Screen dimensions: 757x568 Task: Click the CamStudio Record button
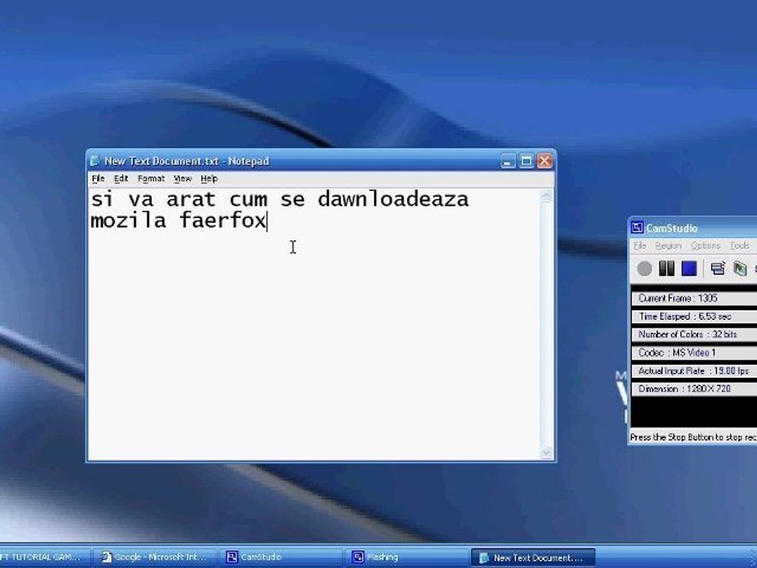click(645, 269)
